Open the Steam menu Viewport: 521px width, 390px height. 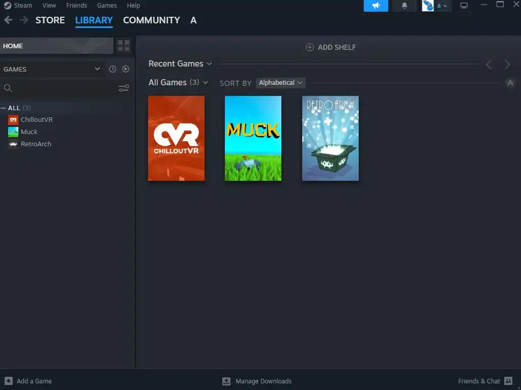(23, 5)
